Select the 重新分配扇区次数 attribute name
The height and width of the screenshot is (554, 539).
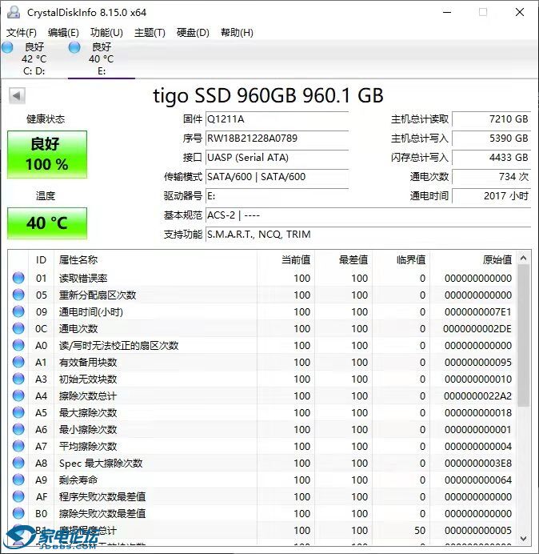pos(98,295)
